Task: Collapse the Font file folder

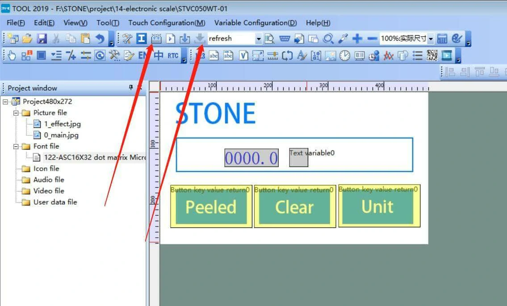Action: tap(16, 147)
